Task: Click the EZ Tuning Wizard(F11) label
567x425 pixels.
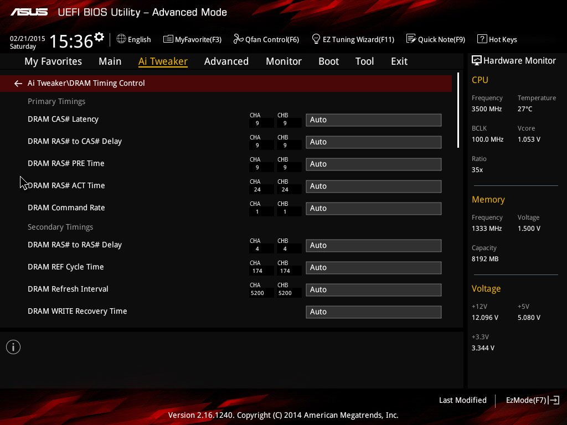Action: (358, 39)
